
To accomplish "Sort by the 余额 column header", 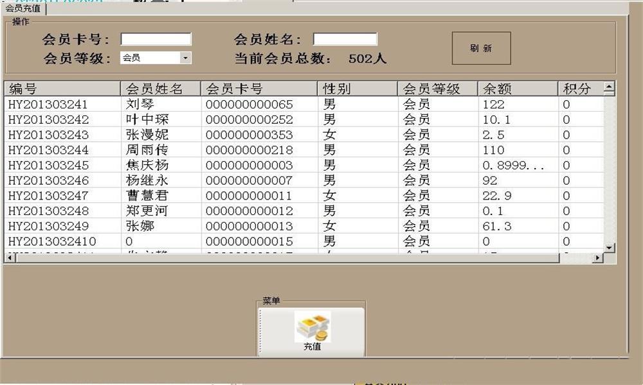I will 518,89.
